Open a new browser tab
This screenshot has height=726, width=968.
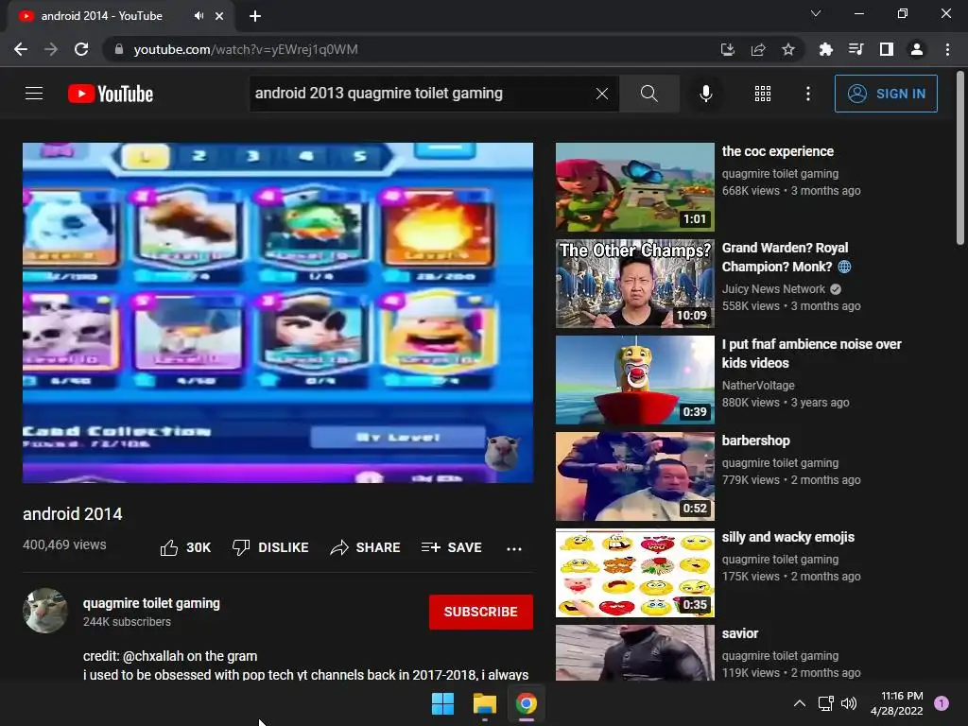pos(255,16)
